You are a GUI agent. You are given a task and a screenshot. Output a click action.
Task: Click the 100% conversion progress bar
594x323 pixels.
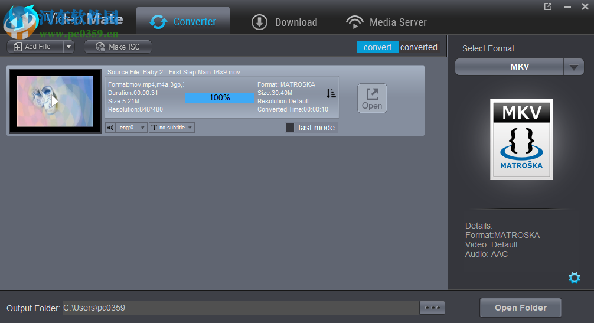[220, 97]
